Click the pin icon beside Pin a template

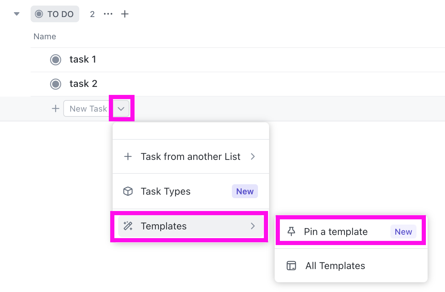point(291,232)
